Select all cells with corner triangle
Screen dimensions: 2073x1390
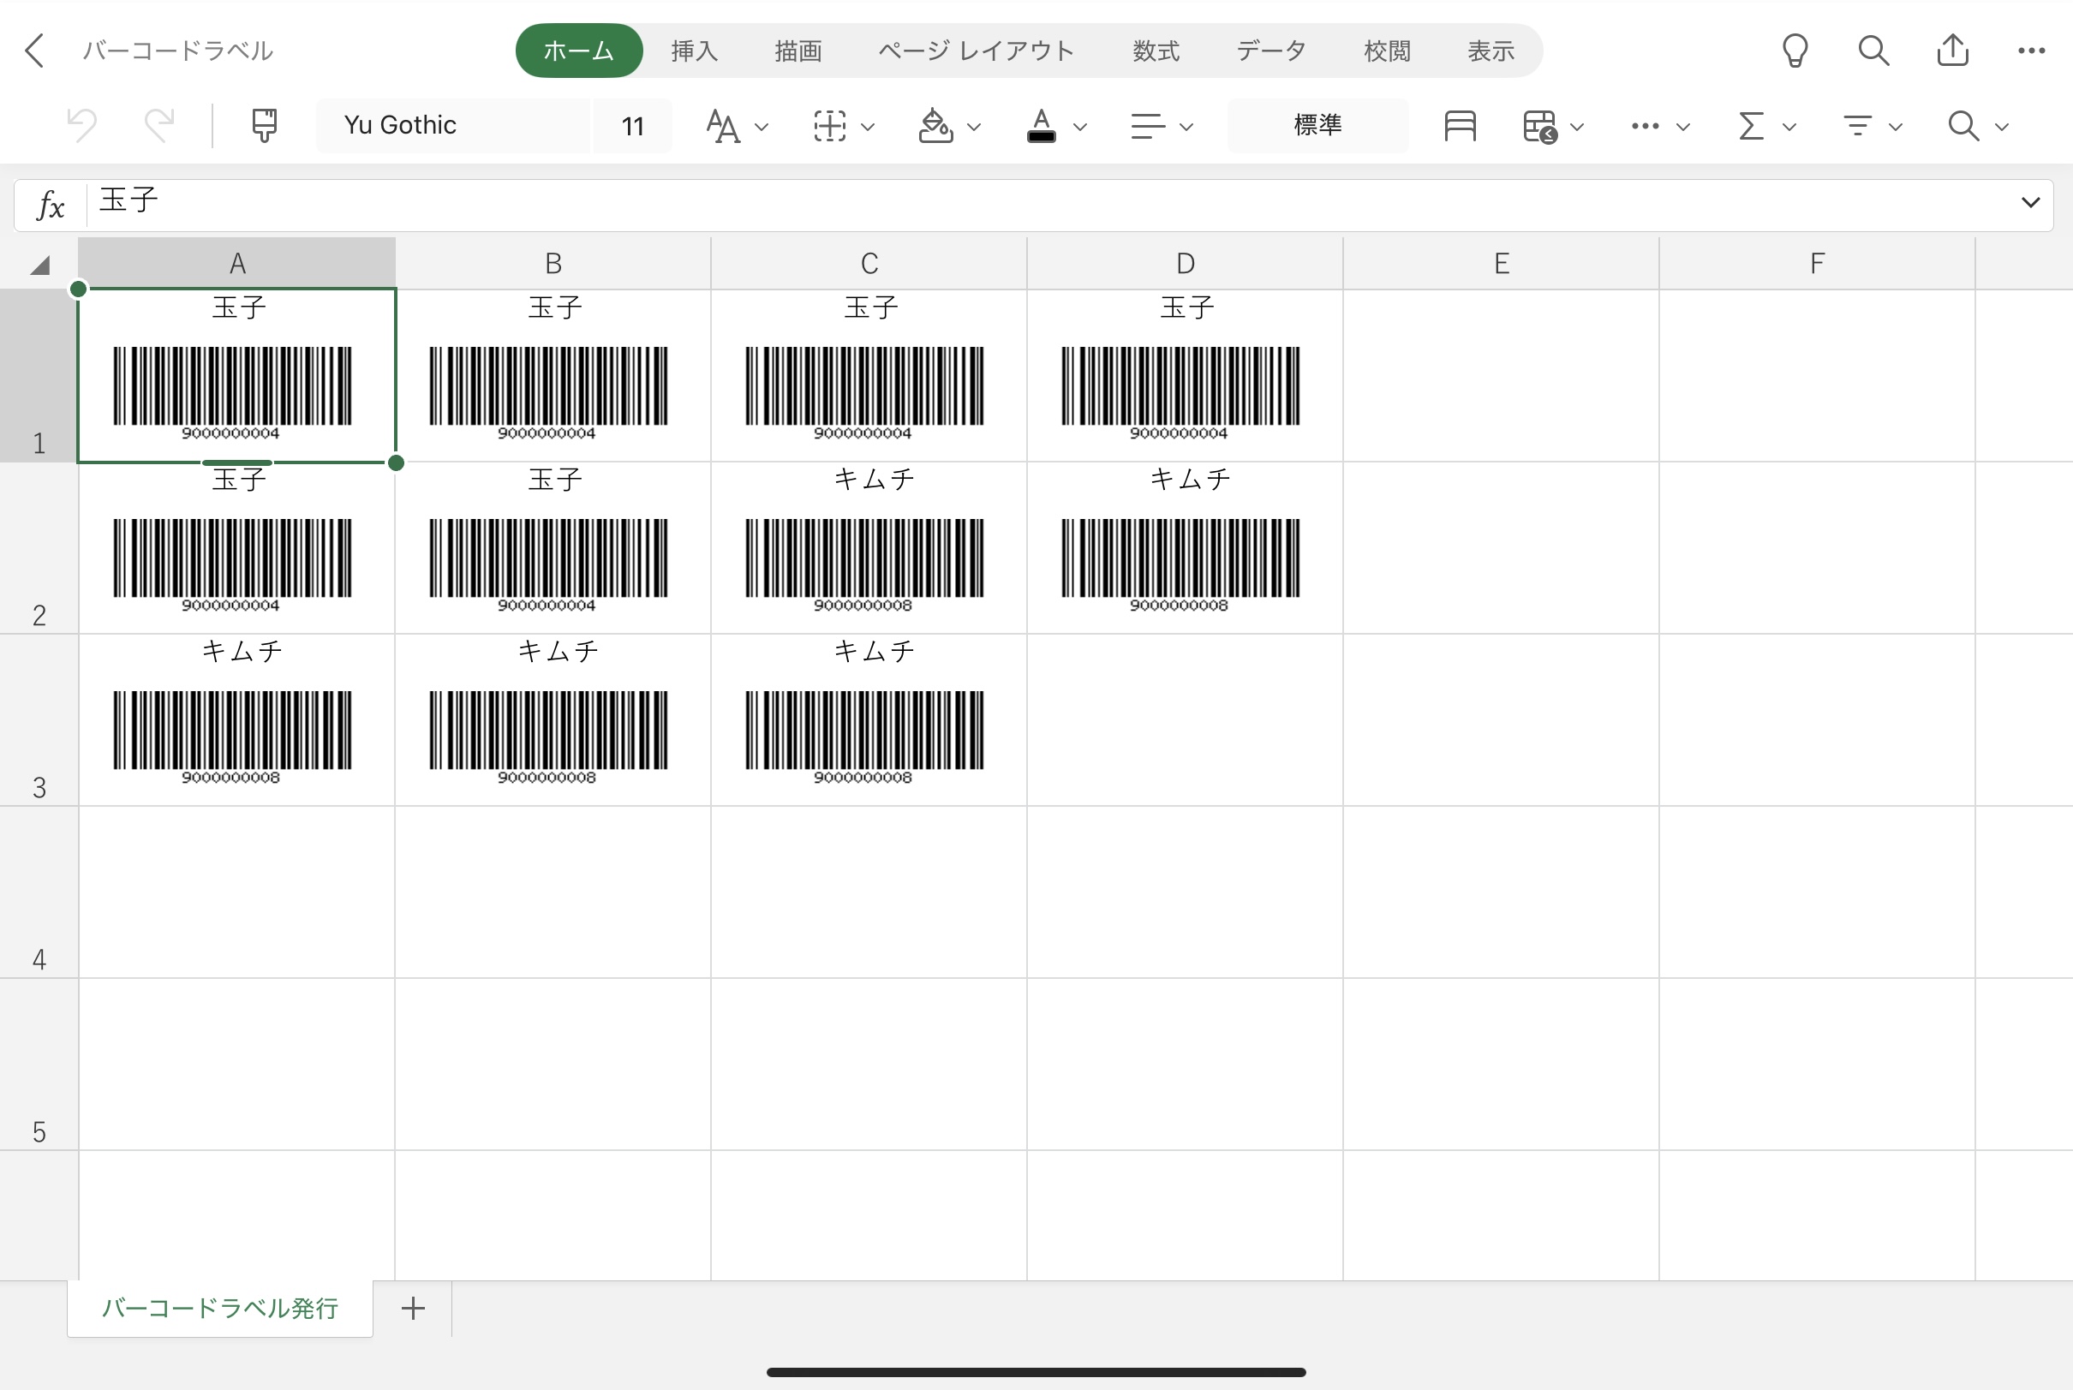click(x=40, y=264)
